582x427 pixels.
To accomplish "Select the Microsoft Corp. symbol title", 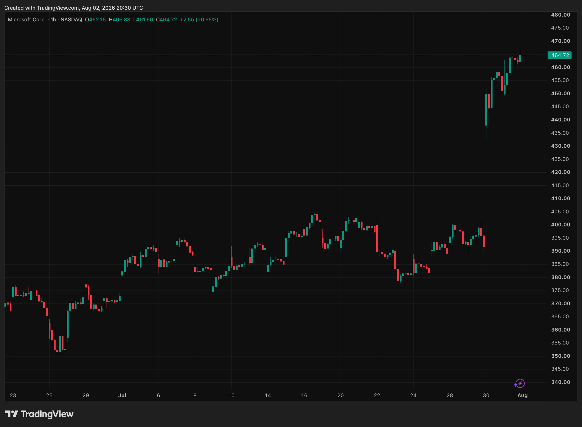I will click(x=27, y=20).
